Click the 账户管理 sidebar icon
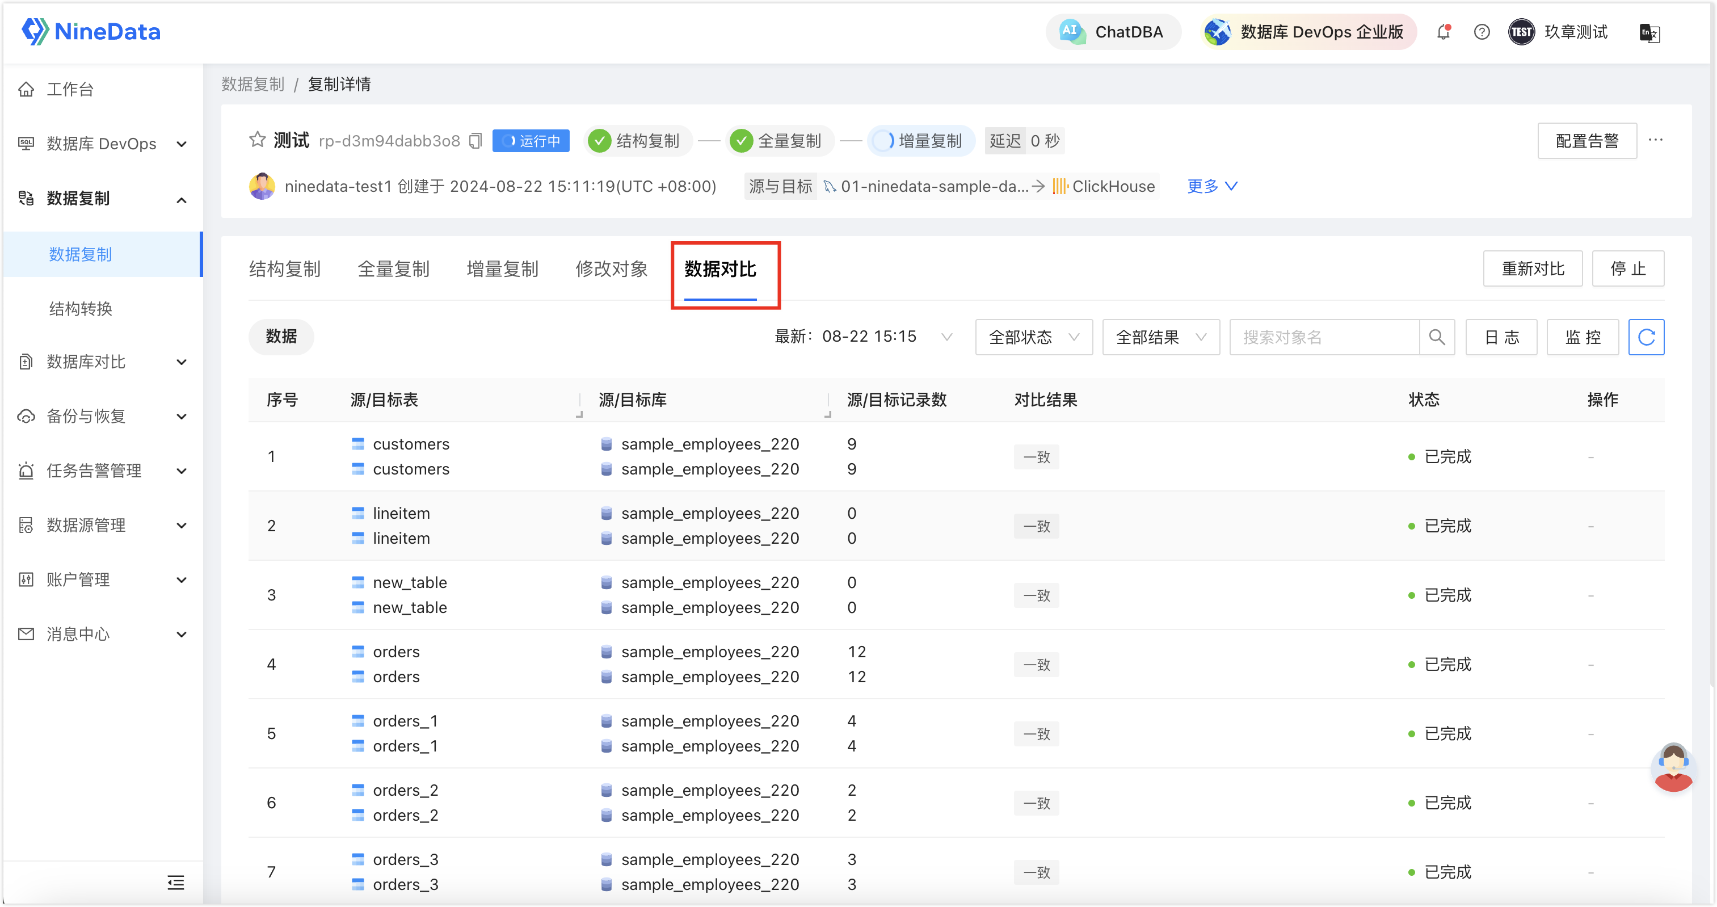This screenshot has height=907, width=1717. coord(26,580)
